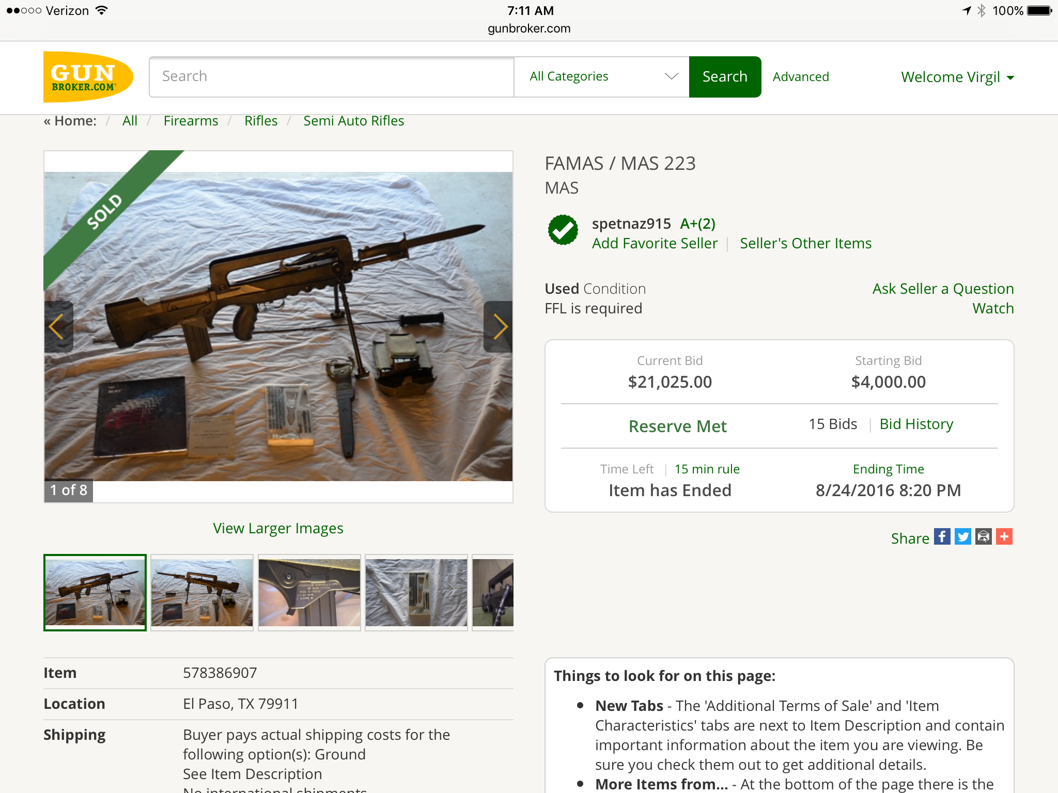Focus the Search text field
1058x793 pixels.
[x=332, y=76]
